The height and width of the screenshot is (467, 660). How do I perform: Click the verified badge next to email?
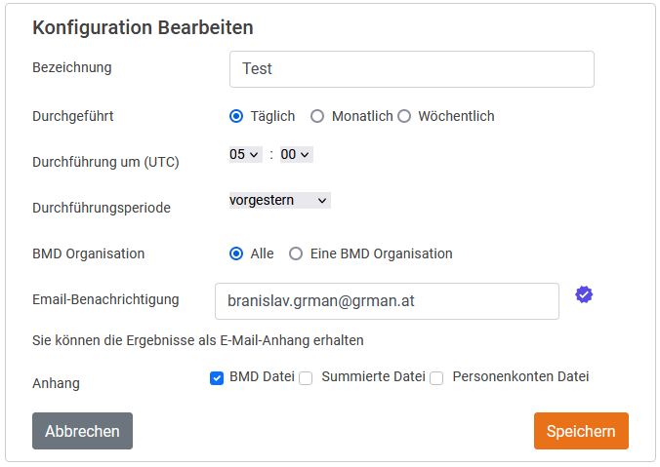tap(584, 294)
